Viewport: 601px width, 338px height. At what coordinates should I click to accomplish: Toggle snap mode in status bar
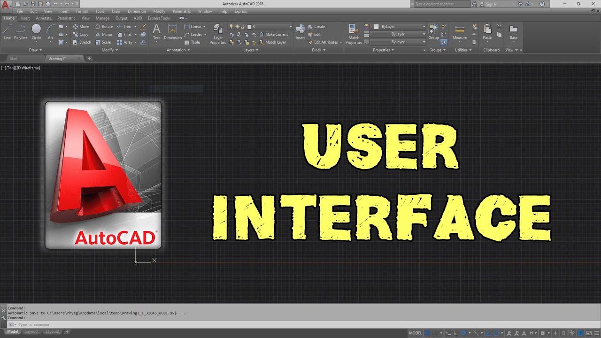click(x=435, y=333)
